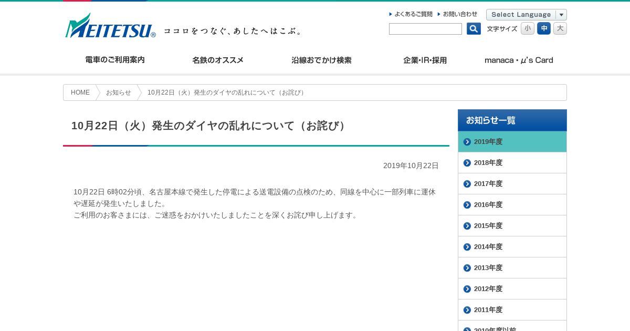Go to お知らせ in breadcrumb
Viewport: 630px width, 331px height.
coord(119,92)
